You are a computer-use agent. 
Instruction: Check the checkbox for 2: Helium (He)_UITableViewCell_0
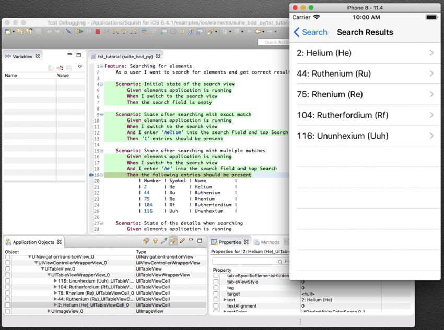pyautogui.click(x=7, y=305)
